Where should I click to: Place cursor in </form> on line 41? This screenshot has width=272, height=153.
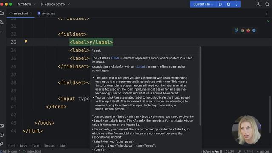click(x=56, y=107)
